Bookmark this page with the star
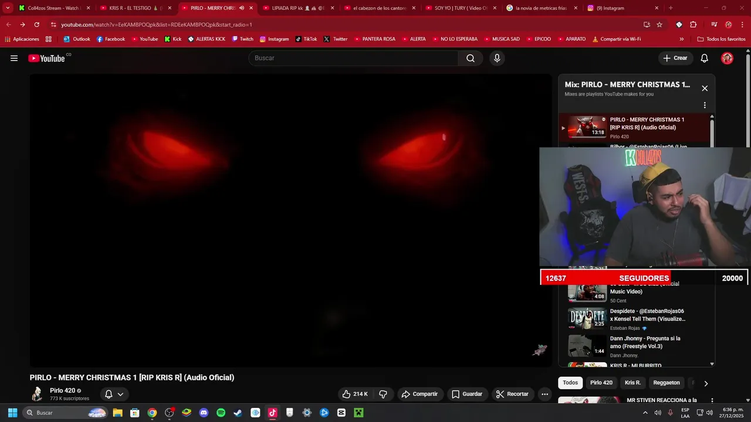This screenshot has height=422, width=751. [659, 25]
